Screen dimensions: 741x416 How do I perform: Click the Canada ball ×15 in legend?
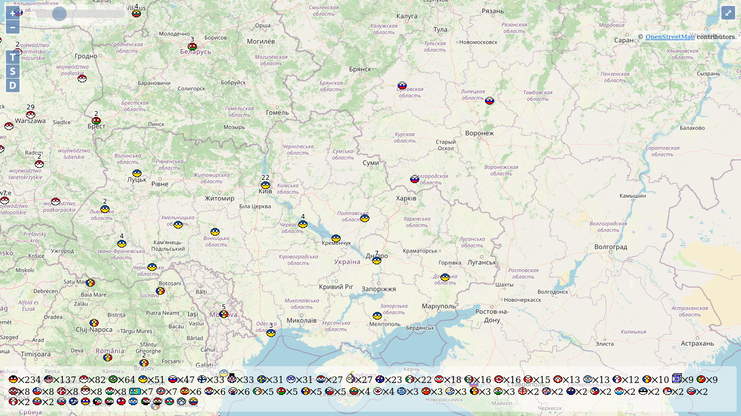point(528,380)
